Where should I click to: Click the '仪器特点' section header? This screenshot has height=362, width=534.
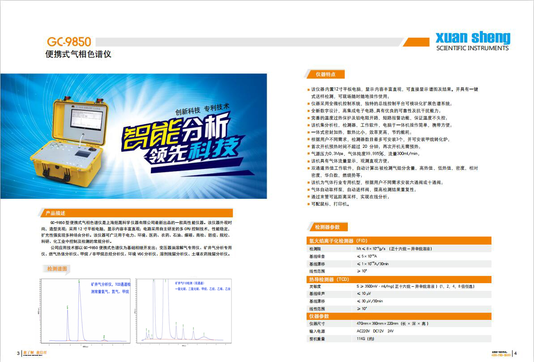click(325, 74)
